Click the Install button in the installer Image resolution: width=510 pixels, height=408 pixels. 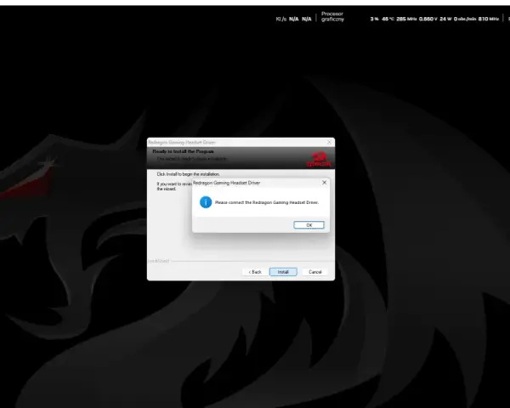pos(283,272)
